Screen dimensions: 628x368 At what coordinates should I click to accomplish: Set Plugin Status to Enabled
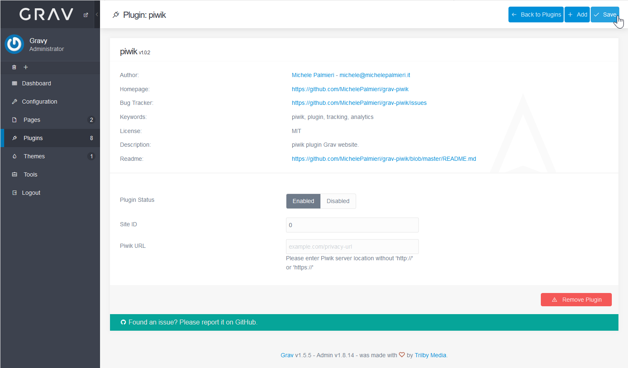click(x=303, y=201)
